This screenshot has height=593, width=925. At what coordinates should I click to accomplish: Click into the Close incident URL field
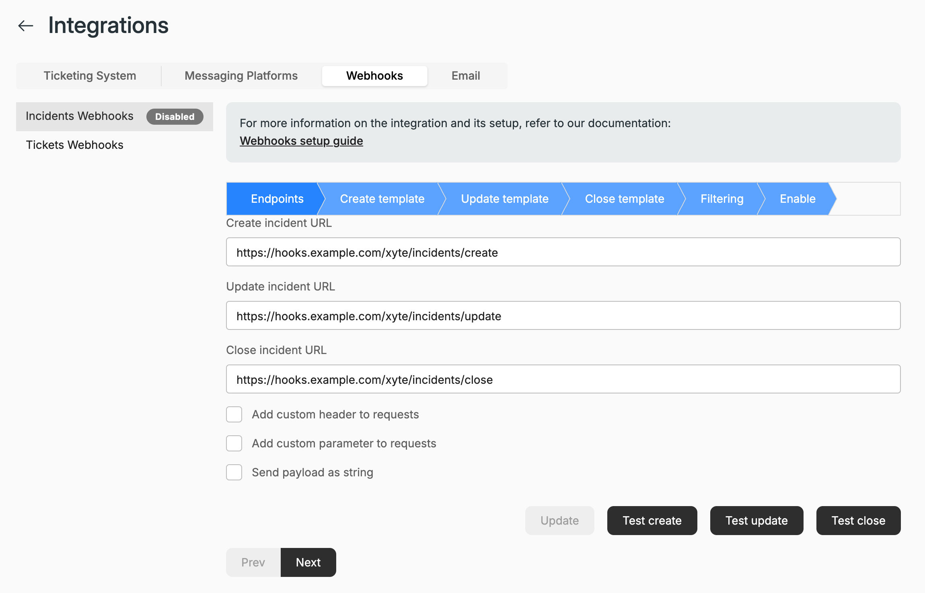(563, 379)
